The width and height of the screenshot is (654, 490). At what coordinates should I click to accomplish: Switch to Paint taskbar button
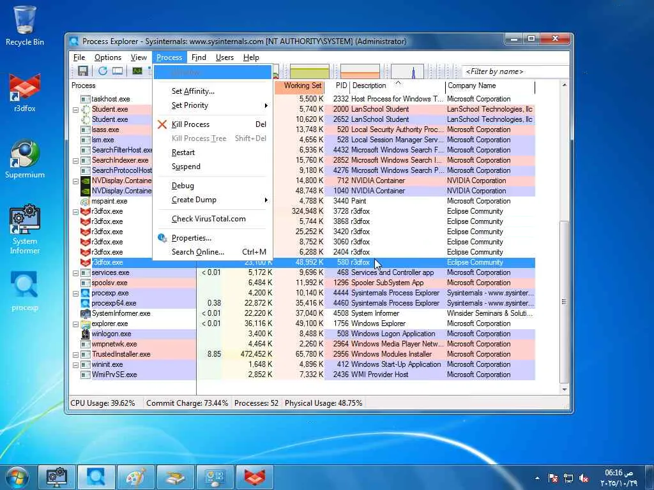pos(136,477)
